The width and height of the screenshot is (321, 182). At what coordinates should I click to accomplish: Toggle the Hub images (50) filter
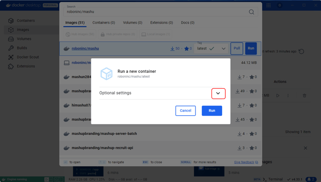coord(80,34)
